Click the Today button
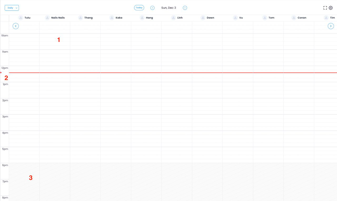This screenshot has width=337, height=201. pyautogui.click(x=139, y=8)
